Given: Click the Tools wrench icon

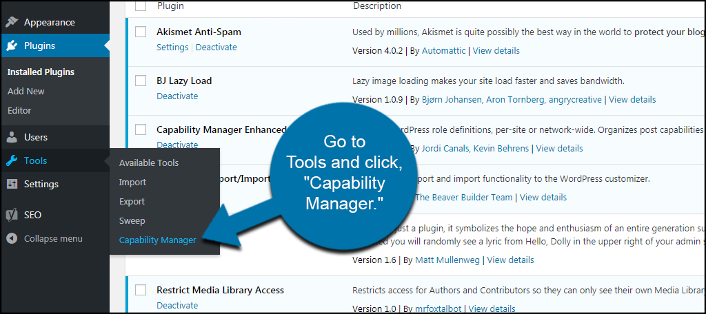Looking at the screenshot, I should coord(12,160).
